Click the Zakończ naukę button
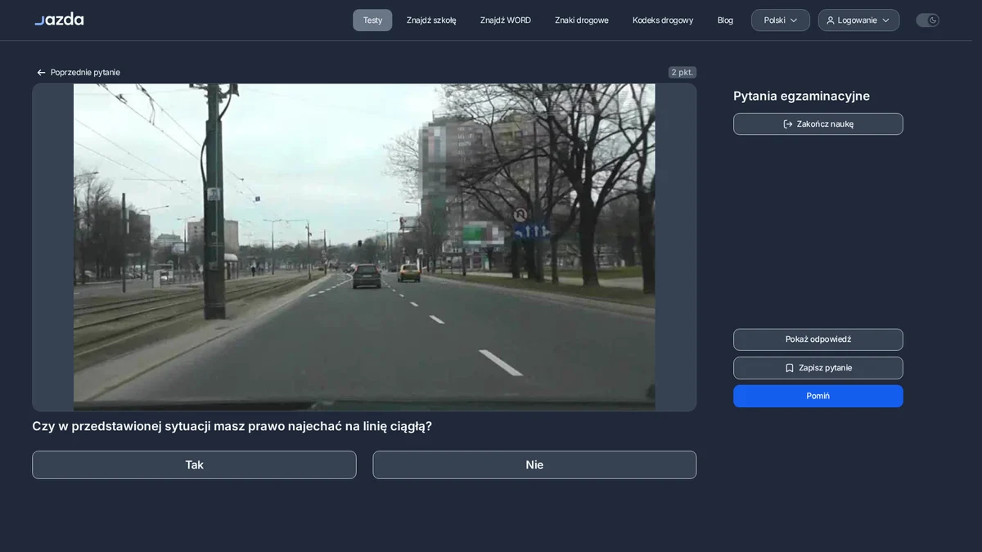982x552 pixels. coord(818,124)
